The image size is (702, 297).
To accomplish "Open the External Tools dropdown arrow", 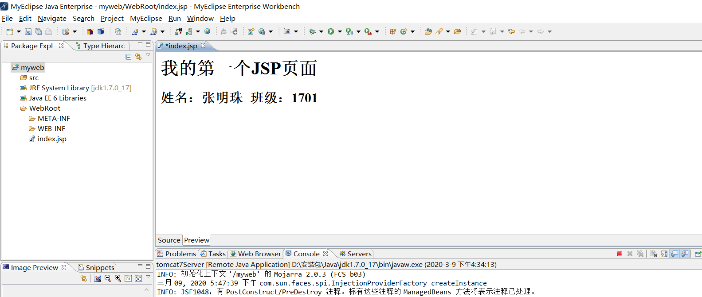I will [377, 31].
